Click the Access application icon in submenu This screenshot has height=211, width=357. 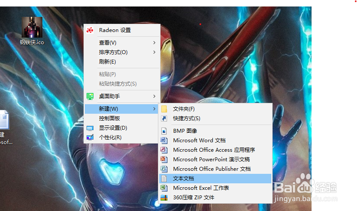tap(164, 150)
